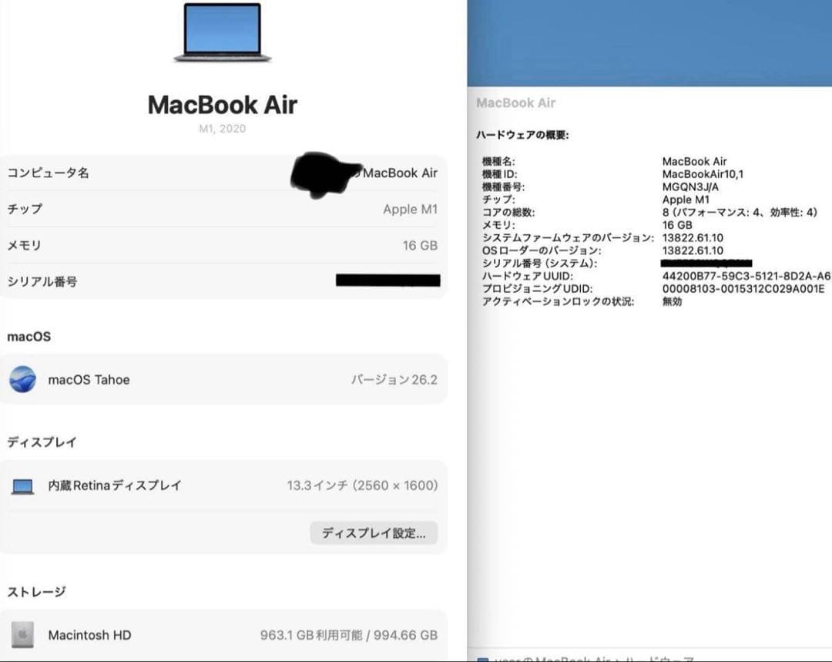Select the 内蔵Retinaディスプレイ label
The height and width of the screenshot is (662, 832).
coord(115,486)
